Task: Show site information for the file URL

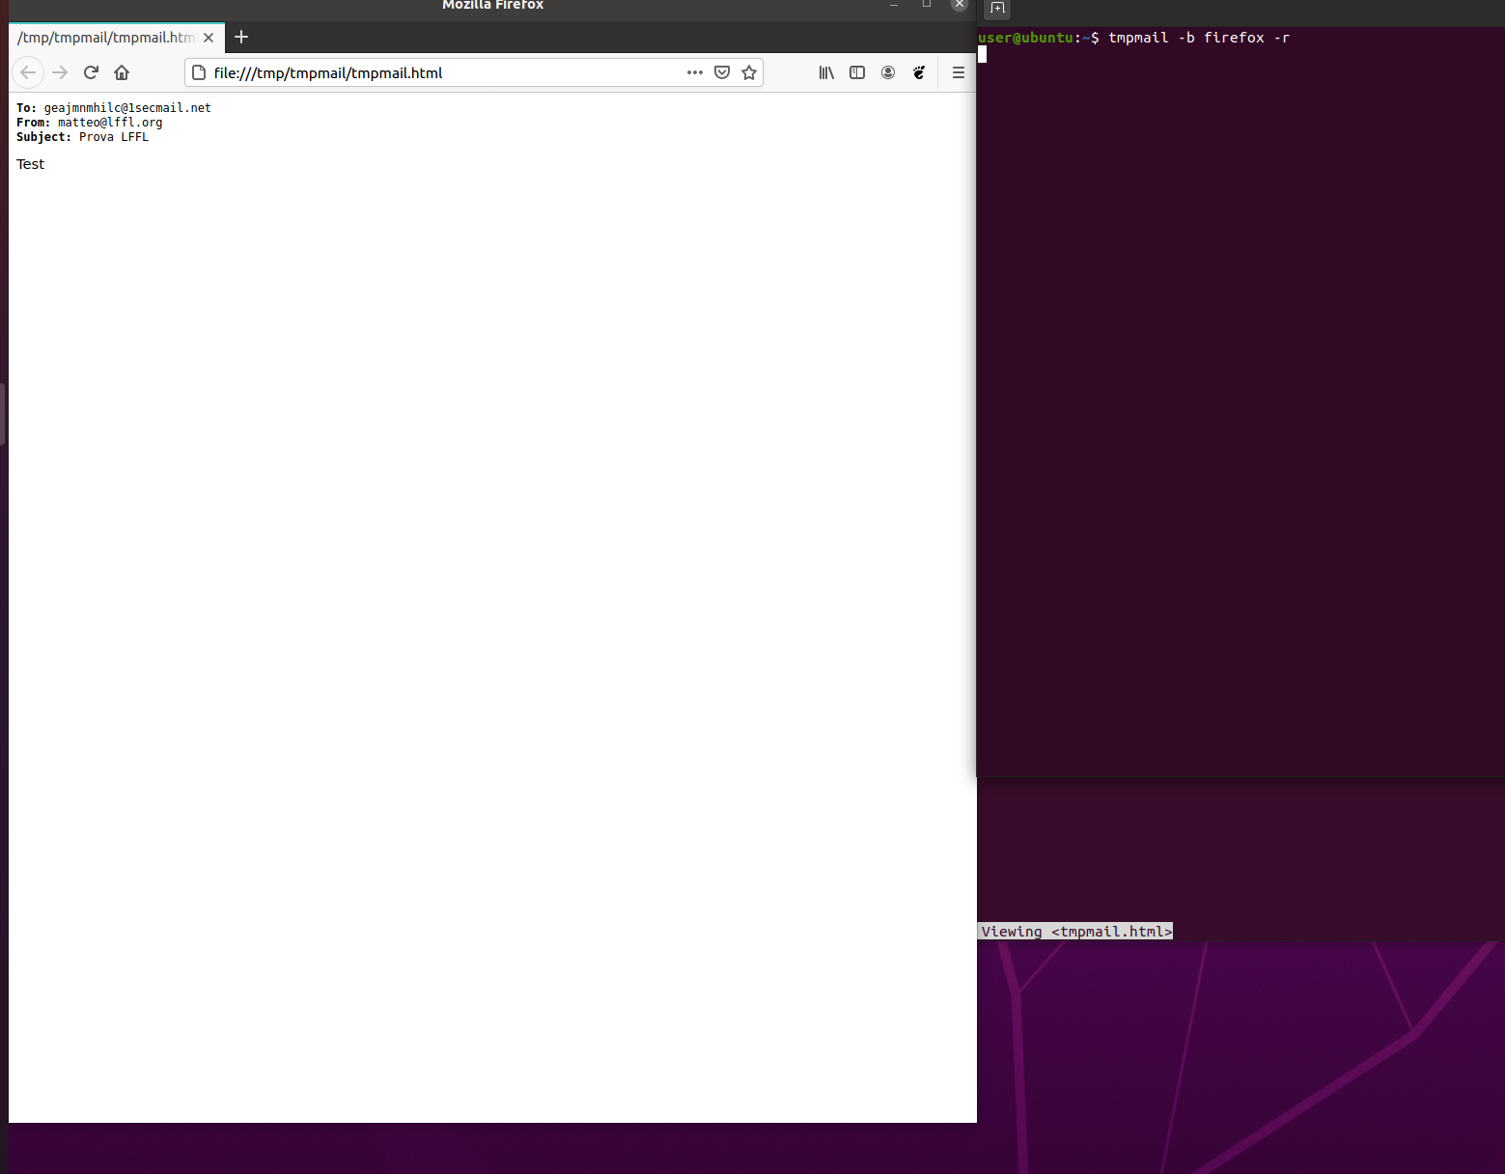Action: [x=199, y=72]
